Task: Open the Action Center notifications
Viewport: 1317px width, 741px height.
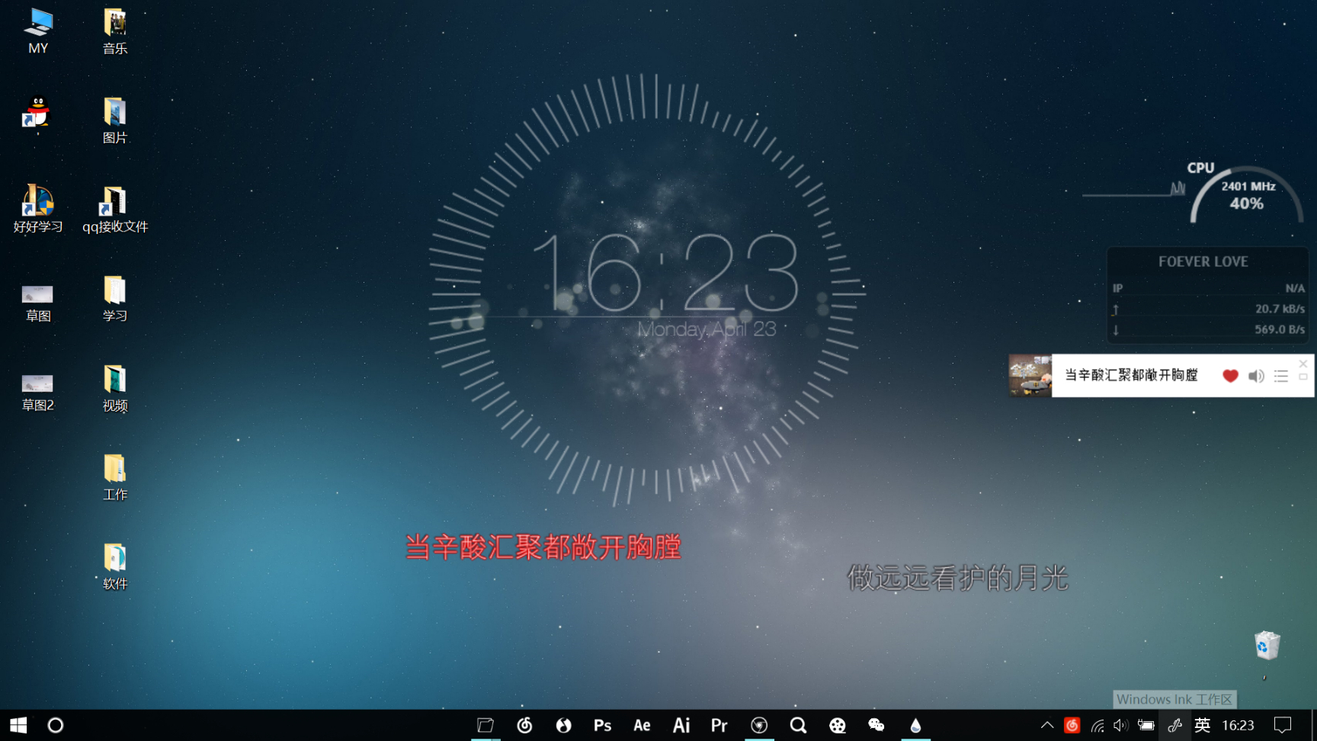Action: [x=1283, y=725]
